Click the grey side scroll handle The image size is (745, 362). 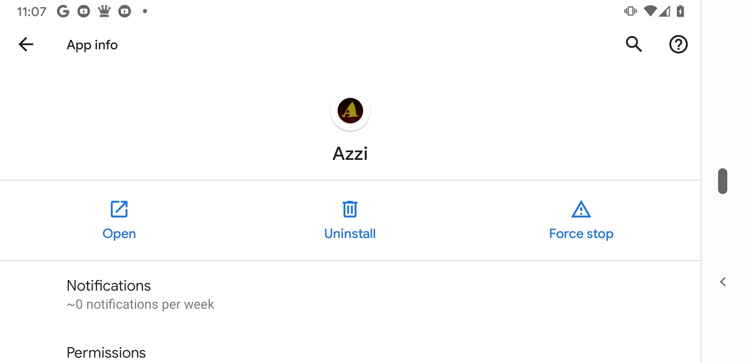point(723,181)
